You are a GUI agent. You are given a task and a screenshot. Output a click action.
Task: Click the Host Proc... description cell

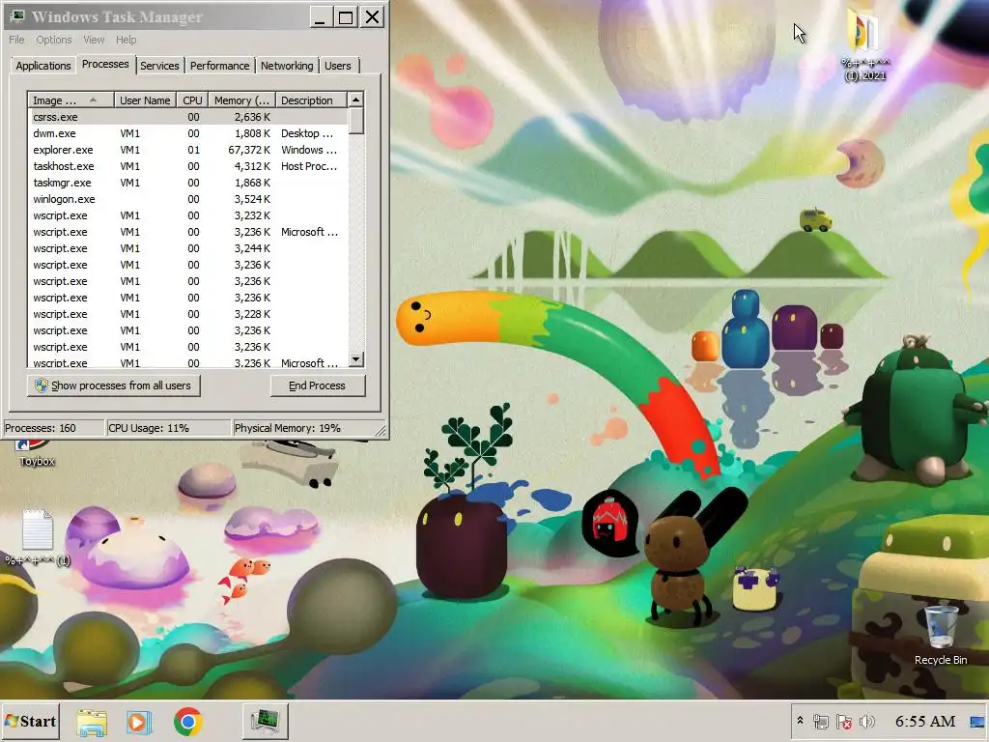309,166
